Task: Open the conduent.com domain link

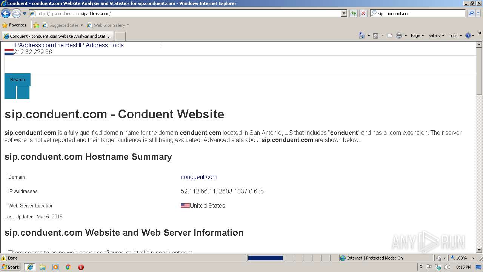Action: click(x=199, y=177)
